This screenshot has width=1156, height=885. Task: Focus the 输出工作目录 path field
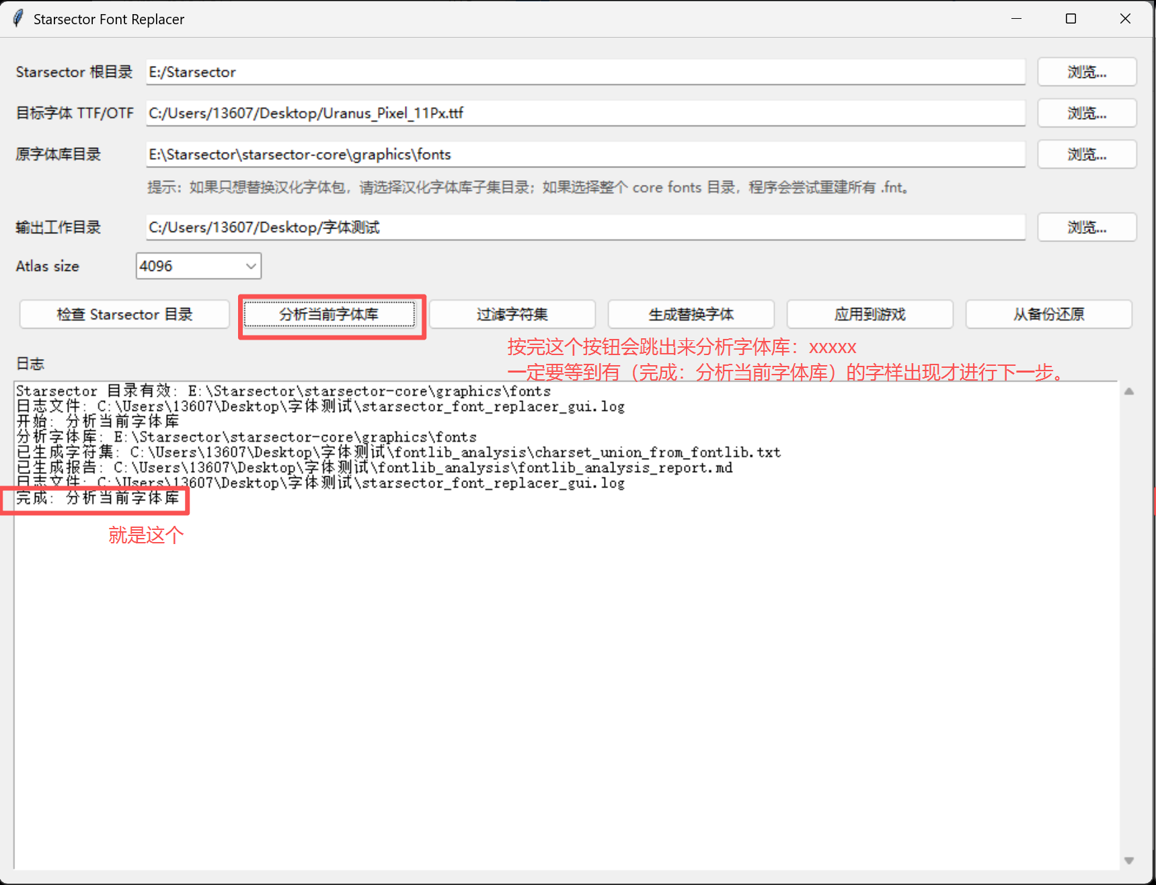coord(586,227)
